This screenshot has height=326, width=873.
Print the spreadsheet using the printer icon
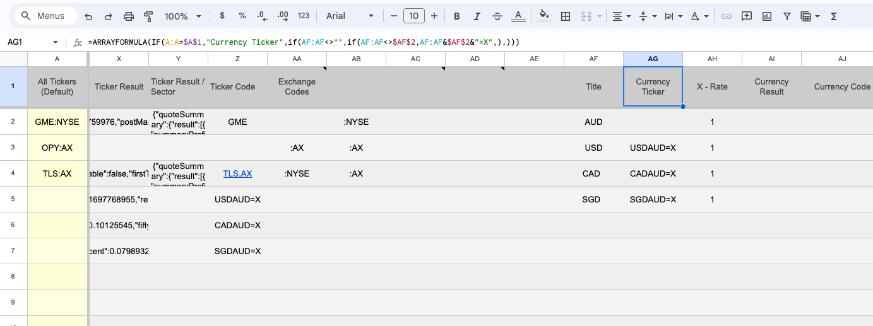[129, 16]
